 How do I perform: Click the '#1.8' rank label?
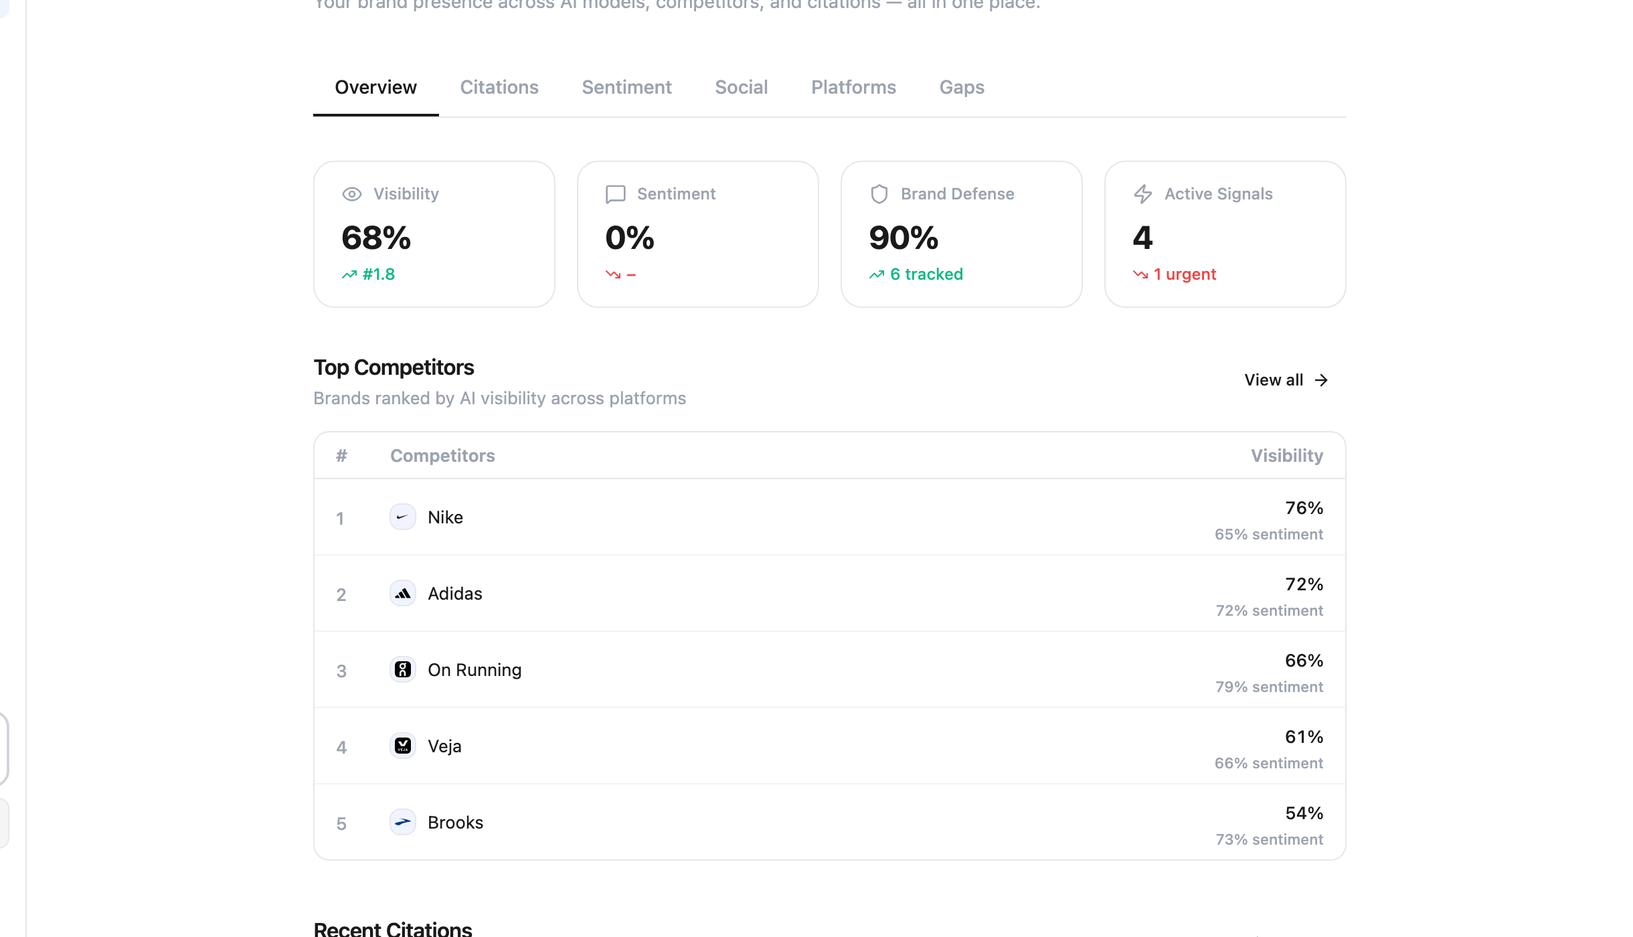pyautogui.click(x=379, y=274)
